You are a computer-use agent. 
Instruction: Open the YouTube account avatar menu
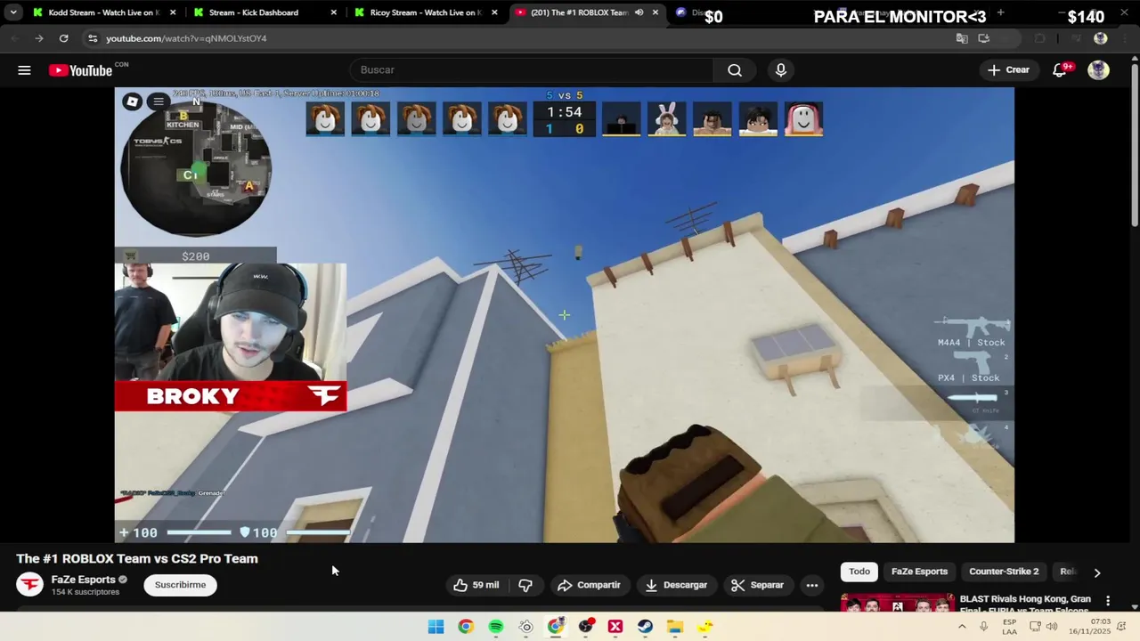pyautogui.click(x=1098, y=70)
